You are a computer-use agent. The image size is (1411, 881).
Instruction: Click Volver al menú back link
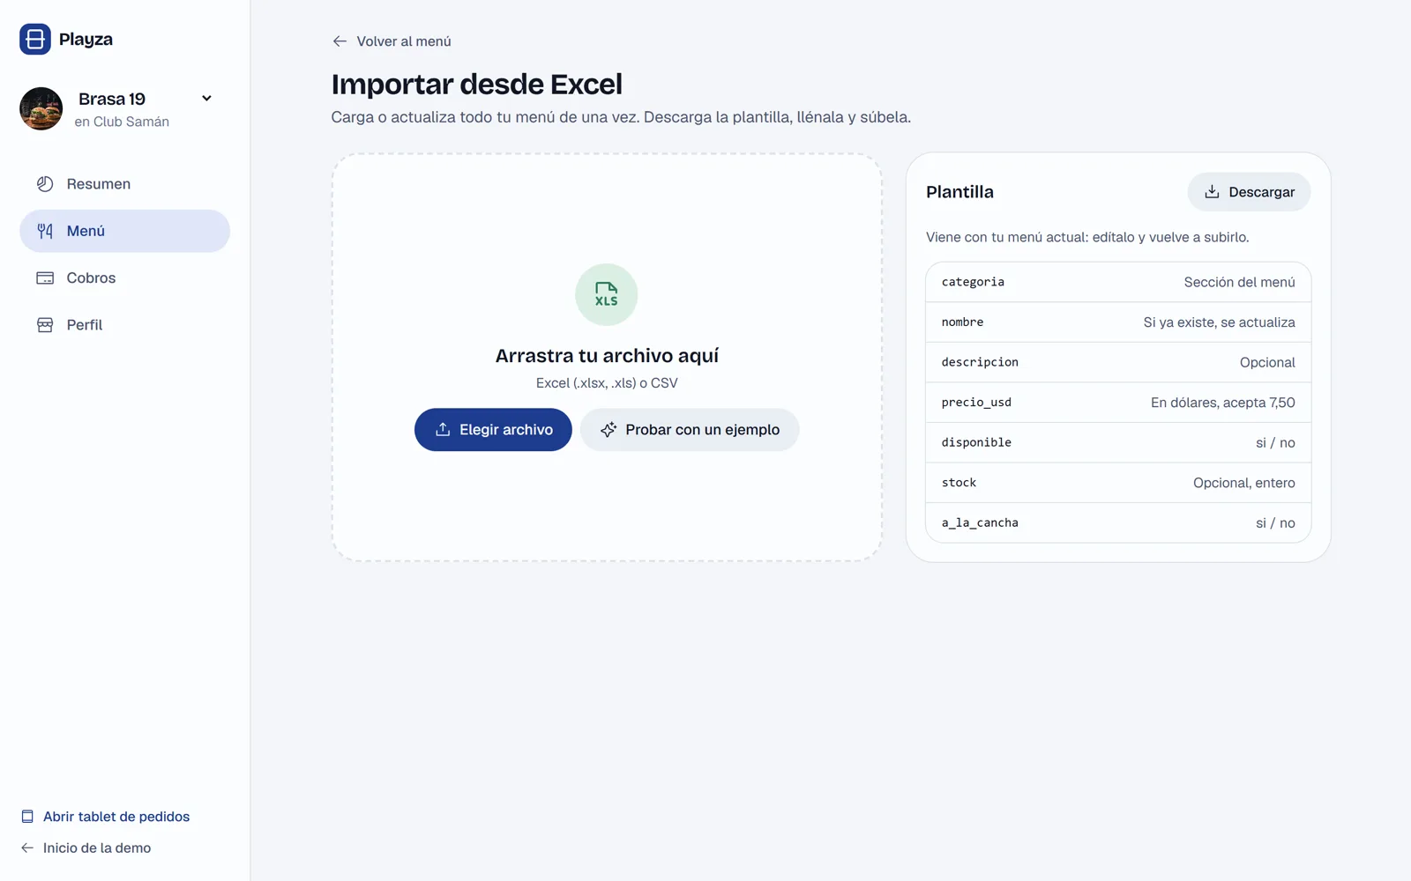click(x=392, y=41)
